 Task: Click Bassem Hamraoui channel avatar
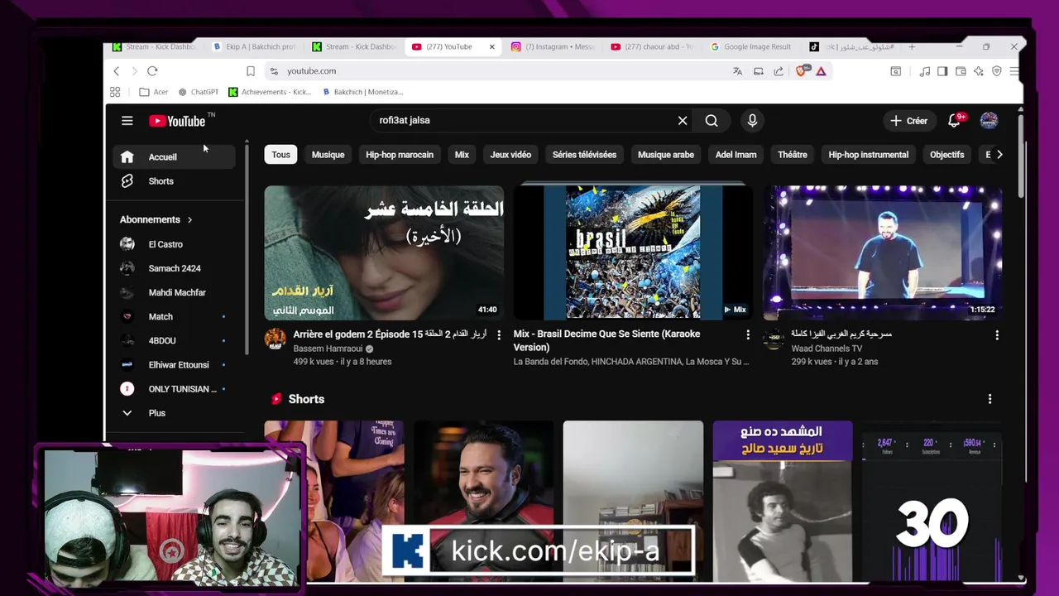click(x=276, y=339)
